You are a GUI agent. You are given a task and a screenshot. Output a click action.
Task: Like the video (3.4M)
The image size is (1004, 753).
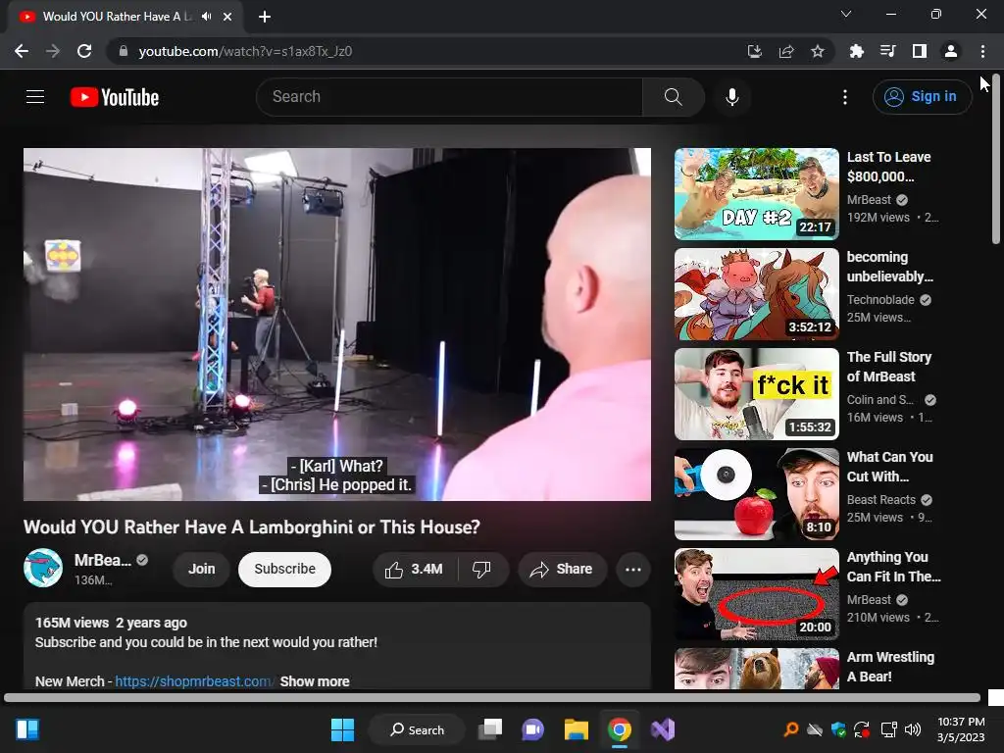tap(415, 570)
